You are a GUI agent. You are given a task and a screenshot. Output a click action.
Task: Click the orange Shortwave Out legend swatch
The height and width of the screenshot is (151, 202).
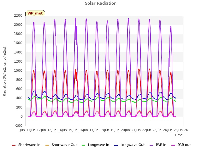(x=47, y=145)
